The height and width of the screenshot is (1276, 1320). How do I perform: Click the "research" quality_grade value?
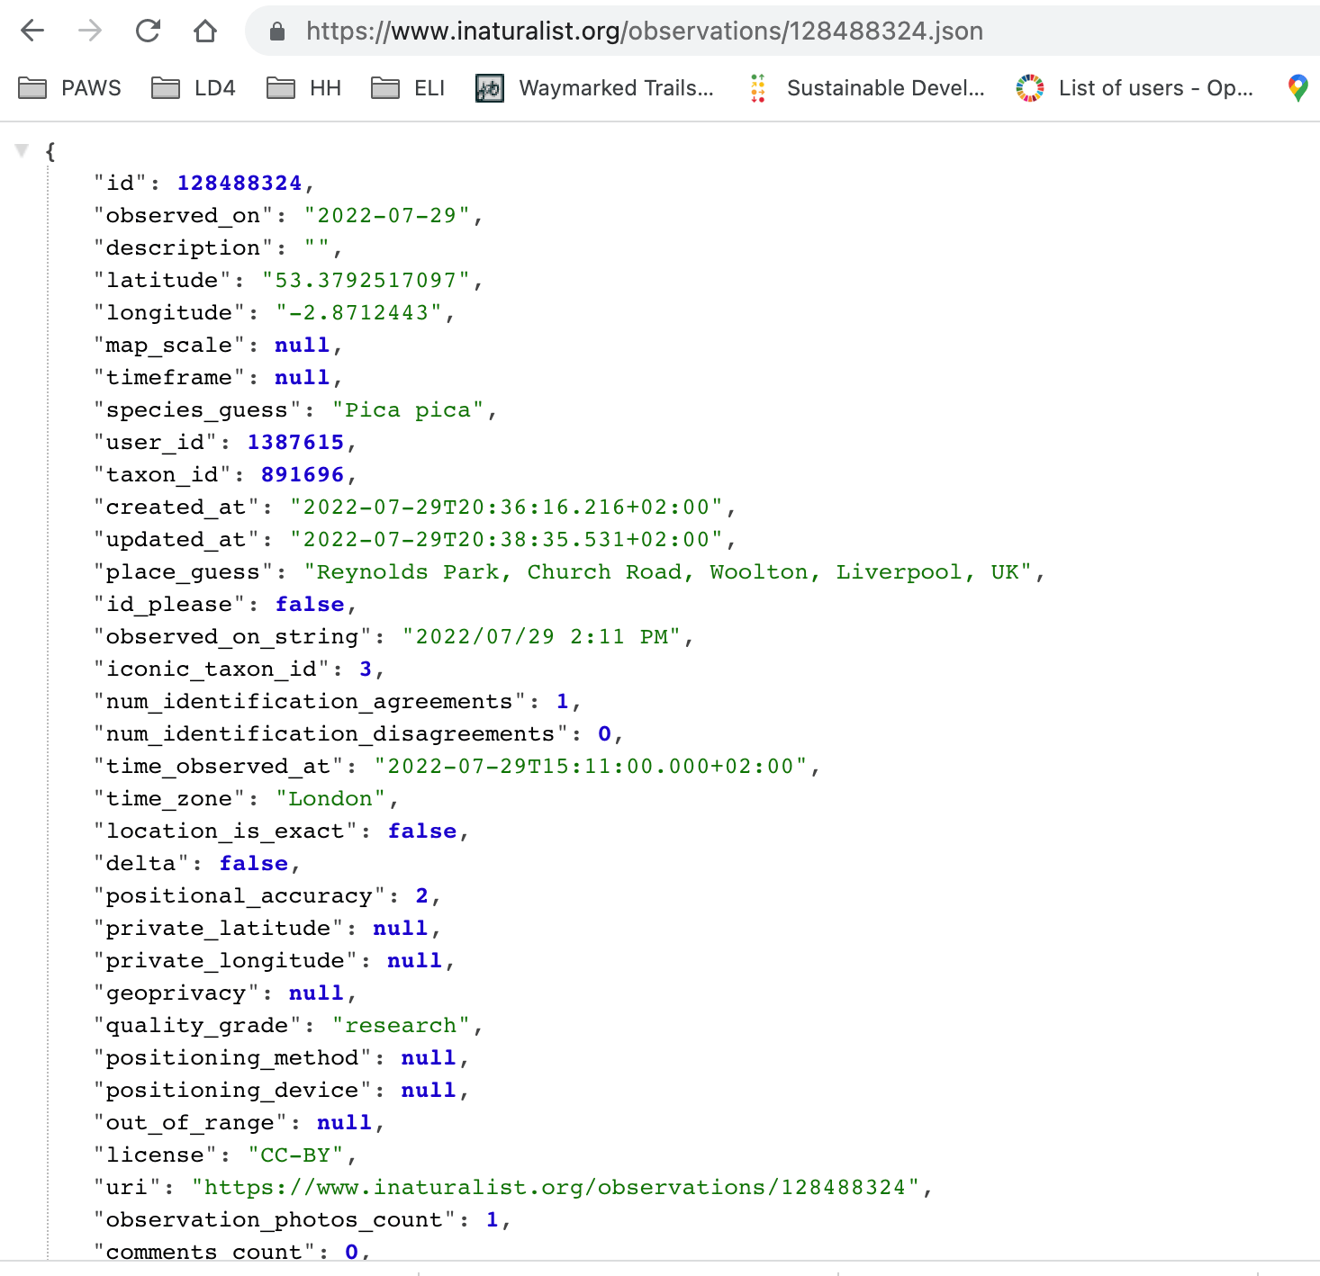pos(401,1026)
